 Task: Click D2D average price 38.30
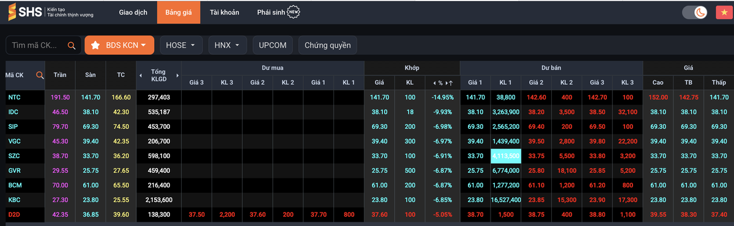coord(689,214)
